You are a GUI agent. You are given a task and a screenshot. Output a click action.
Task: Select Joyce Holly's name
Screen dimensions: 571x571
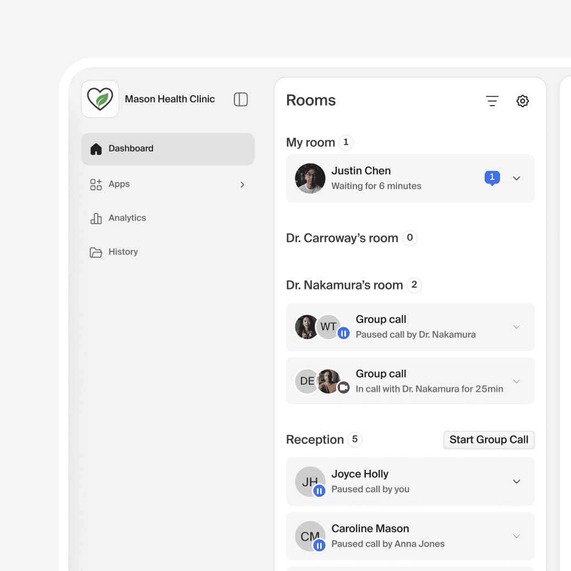coord(360,474)
